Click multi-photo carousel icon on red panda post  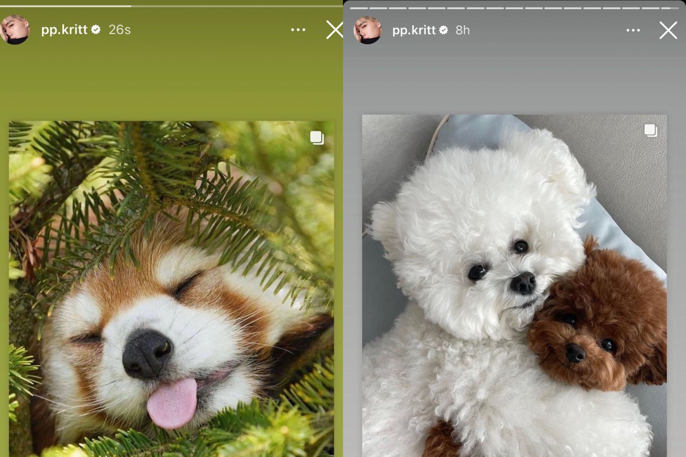tap(317, 138)
